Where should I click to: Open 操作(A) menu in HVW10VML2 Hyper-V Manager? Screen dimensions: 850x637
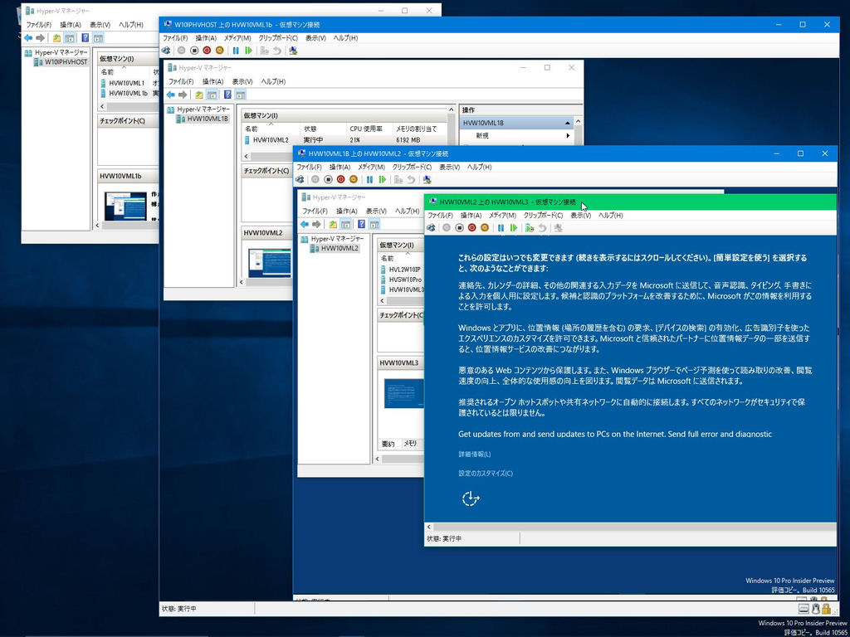[x=346, y=211]
